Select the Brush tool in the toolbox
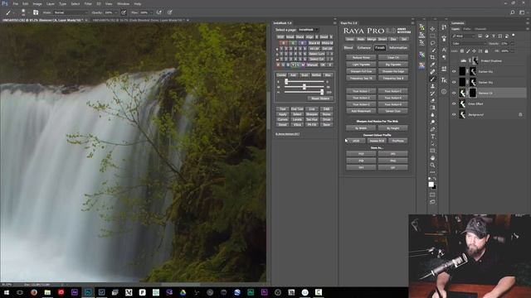The height and width of the screenshot is (298, 531). pos(432,79)
